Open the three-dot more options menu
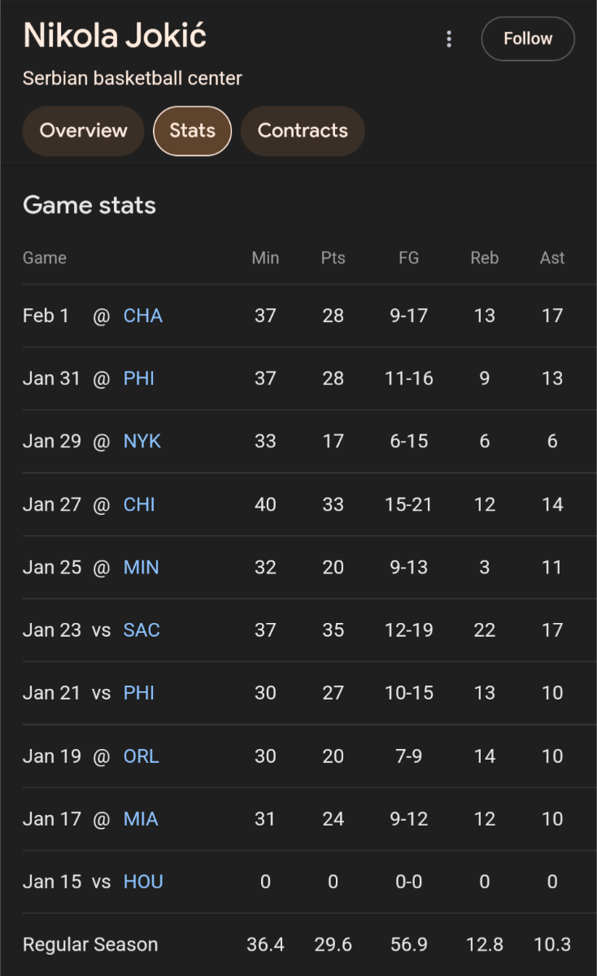This screenshot has height=976, width=597. coord(449,39)
